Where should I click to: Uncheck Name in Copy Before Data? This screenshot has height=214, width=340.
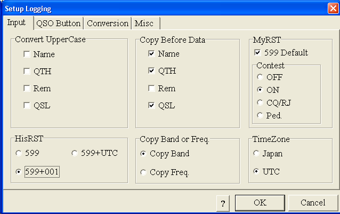[152, 54]
